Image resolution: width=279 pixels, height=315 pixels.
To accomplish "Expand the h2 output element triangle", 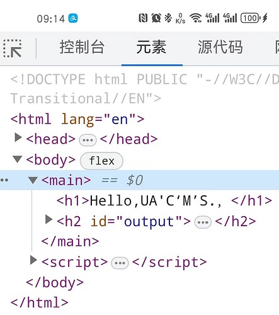I will [x=48, y=219].
